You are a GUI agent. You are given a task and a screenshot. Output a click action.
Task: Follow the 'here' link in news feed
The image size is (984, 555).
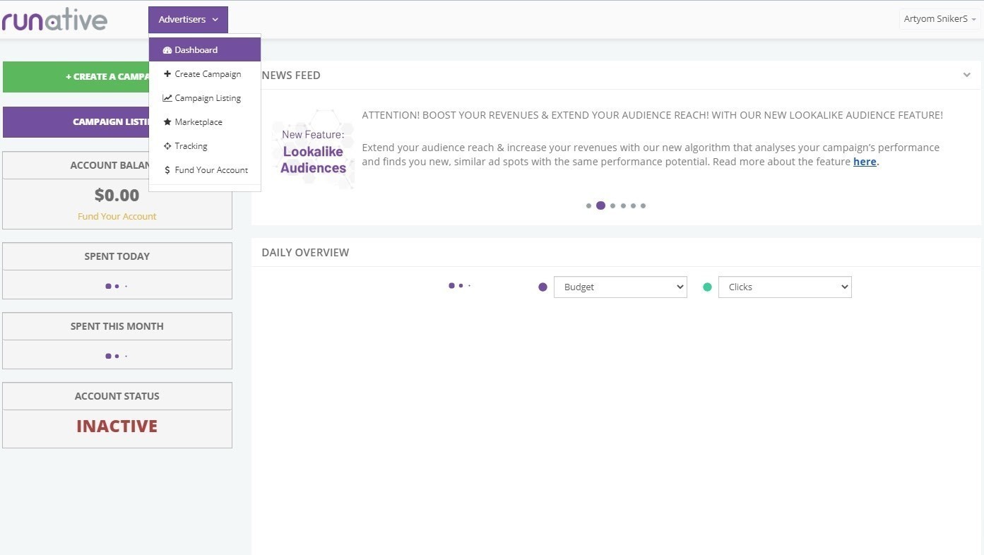coord(865,162)
